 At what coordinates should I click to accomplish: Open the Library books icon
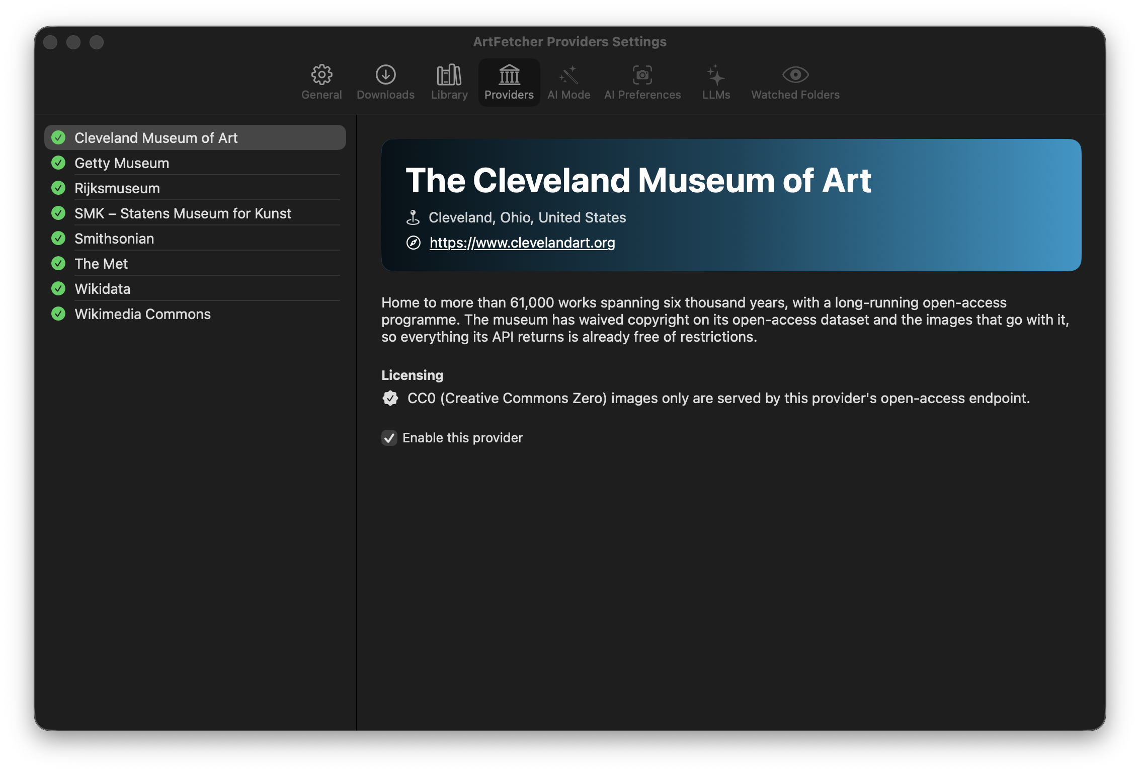(449, 75)
